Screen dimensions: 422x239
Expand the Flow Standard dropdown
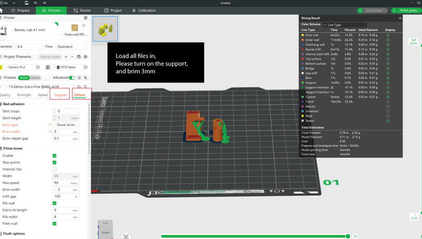click(x=70, y=46)
